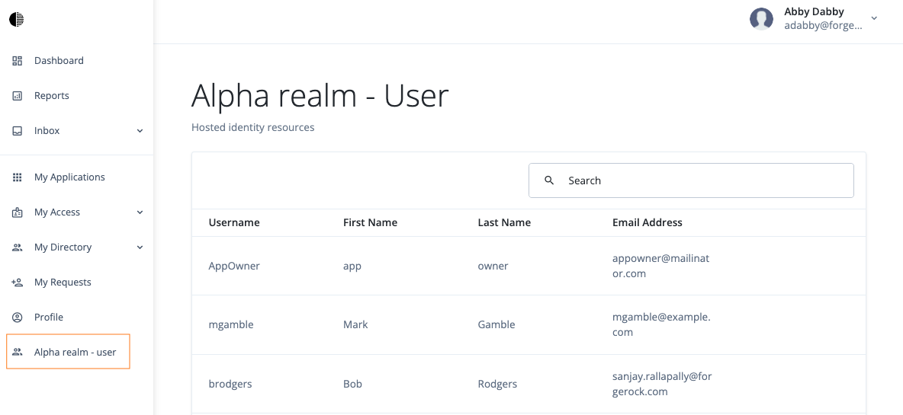Open the account dropdown chevron

click(x=874, y=18)
